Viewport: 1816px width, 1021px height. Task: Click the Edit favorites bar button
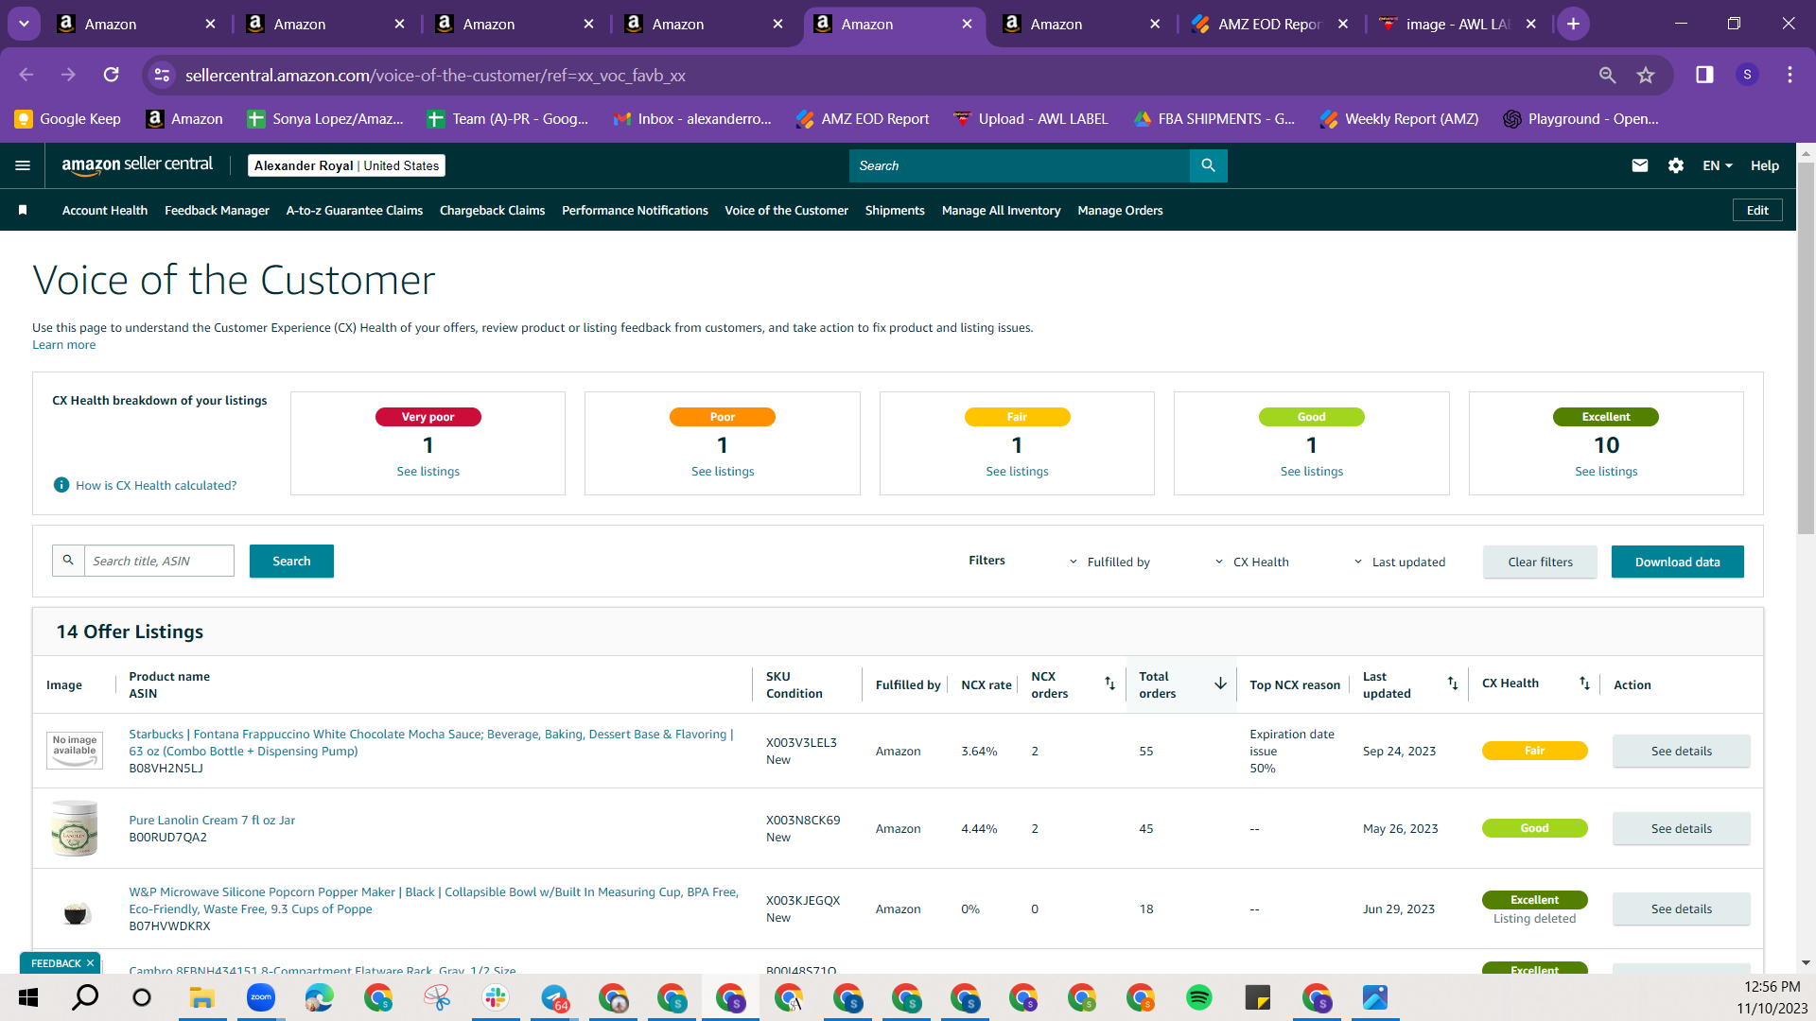tap(1757, 210)
